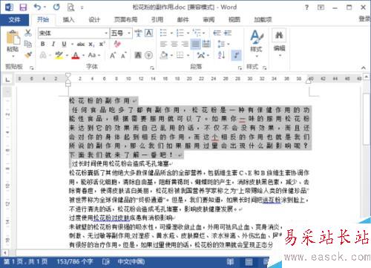Image resolution: width=371 pixels, height=268 pixels.
Task: Insert an enclosed character
Action: pos(148,55)
